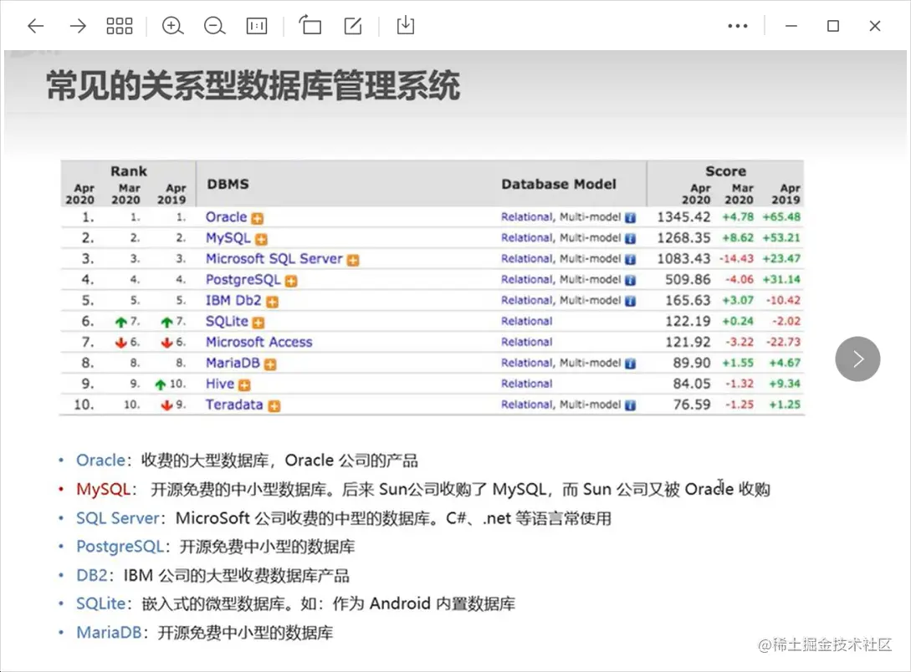911x672 pixels.
Task: Open the IBM Db2 link
Action: (233, 301)
